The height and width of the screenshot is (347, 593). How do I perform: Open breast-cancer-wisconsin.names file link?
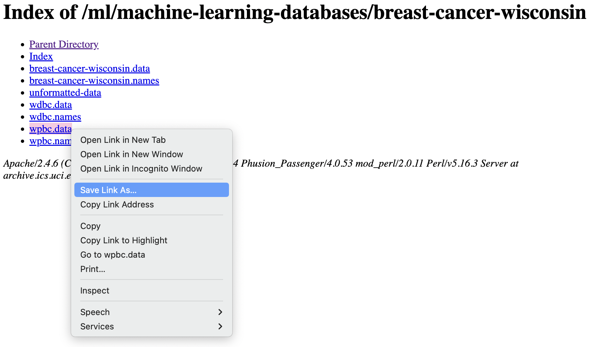coord(94,81)
